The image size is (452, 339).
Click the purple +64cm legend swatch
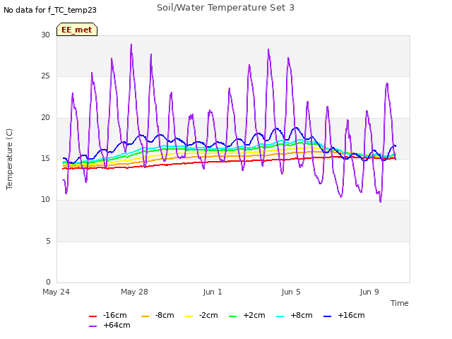[93, 326]
